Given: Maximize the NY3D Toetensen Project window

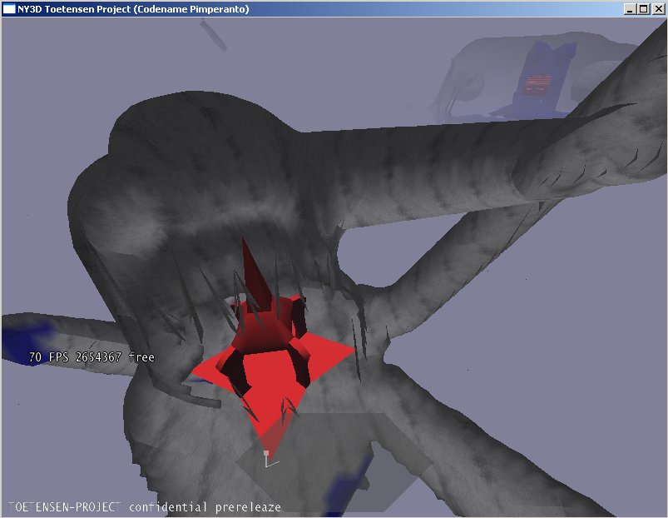Looking at the screenshot, I should coord(644,9).
